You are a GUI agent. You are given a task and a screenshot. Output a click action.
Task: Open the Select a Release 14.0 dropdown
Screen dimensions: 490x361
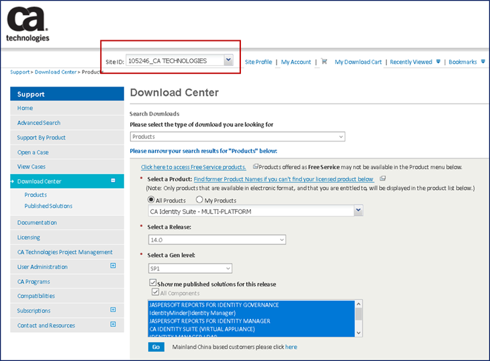click(217, 240)
